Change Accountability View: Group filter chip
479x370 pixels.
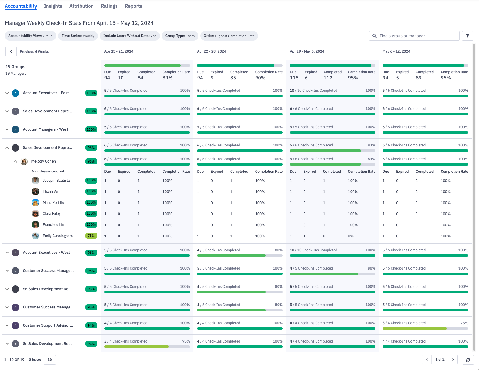(31, 36)
